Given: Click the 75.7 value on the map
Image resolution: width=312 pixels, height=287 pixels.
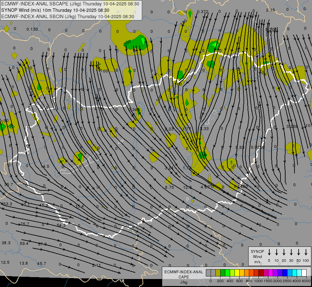Looking at the screenshot, I should pyautogui.click(x=25, y=224).
